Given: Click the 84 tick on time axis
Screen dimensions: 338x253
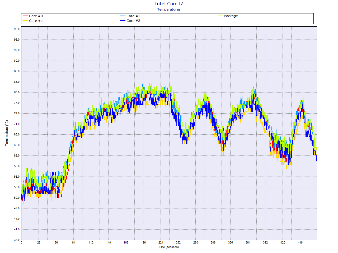Looking at the screenshot, I should point(74,243).
